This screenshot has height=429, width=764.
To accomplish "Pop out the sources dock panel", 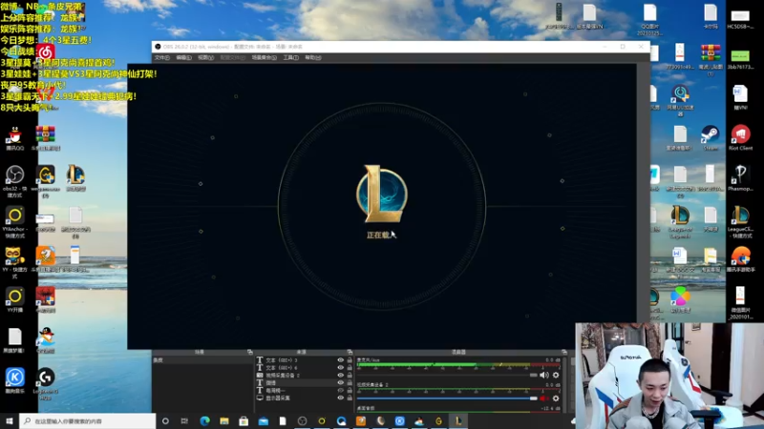I will tap(350, 352).
